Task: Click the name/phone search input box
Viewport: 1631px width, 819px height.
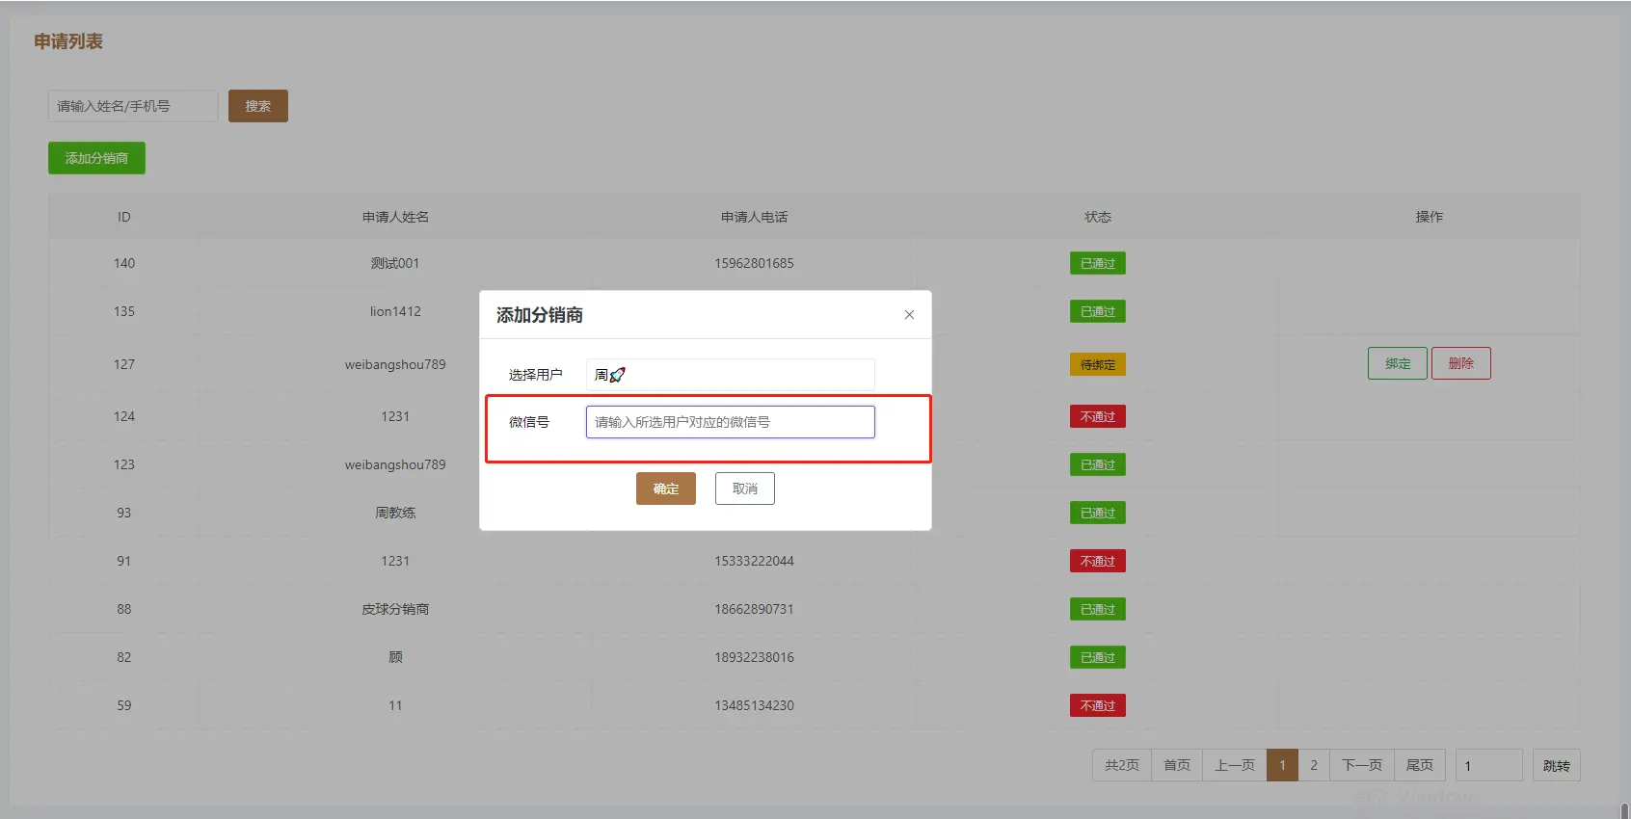Action: point(133,106)
